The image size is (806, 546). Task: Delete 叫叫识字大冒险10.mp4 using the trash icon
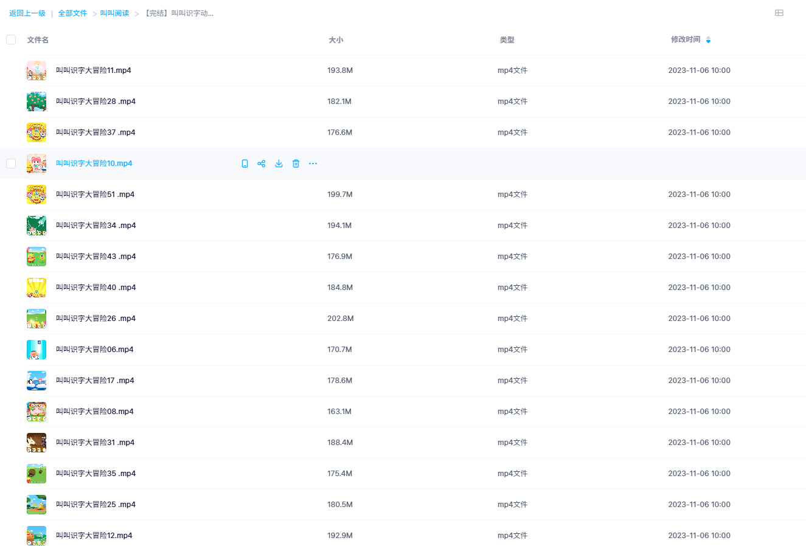pos(296,164)
